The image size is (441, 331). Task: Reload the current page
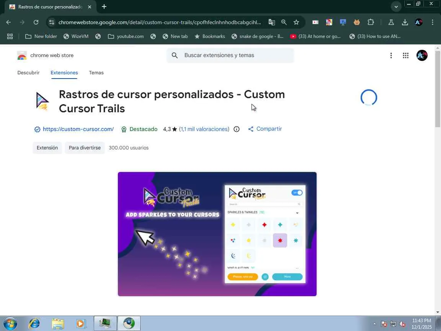(36, 22)
